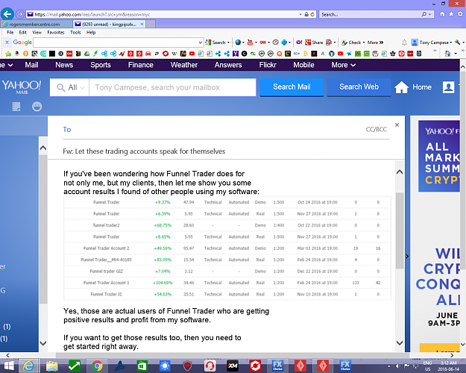Open the purple Yahoo Y bookmark icon
466x373 pixels.
point(236,54)
